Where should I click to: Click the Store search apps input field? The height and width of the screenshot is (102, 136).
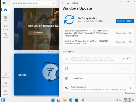pos(33,3)
